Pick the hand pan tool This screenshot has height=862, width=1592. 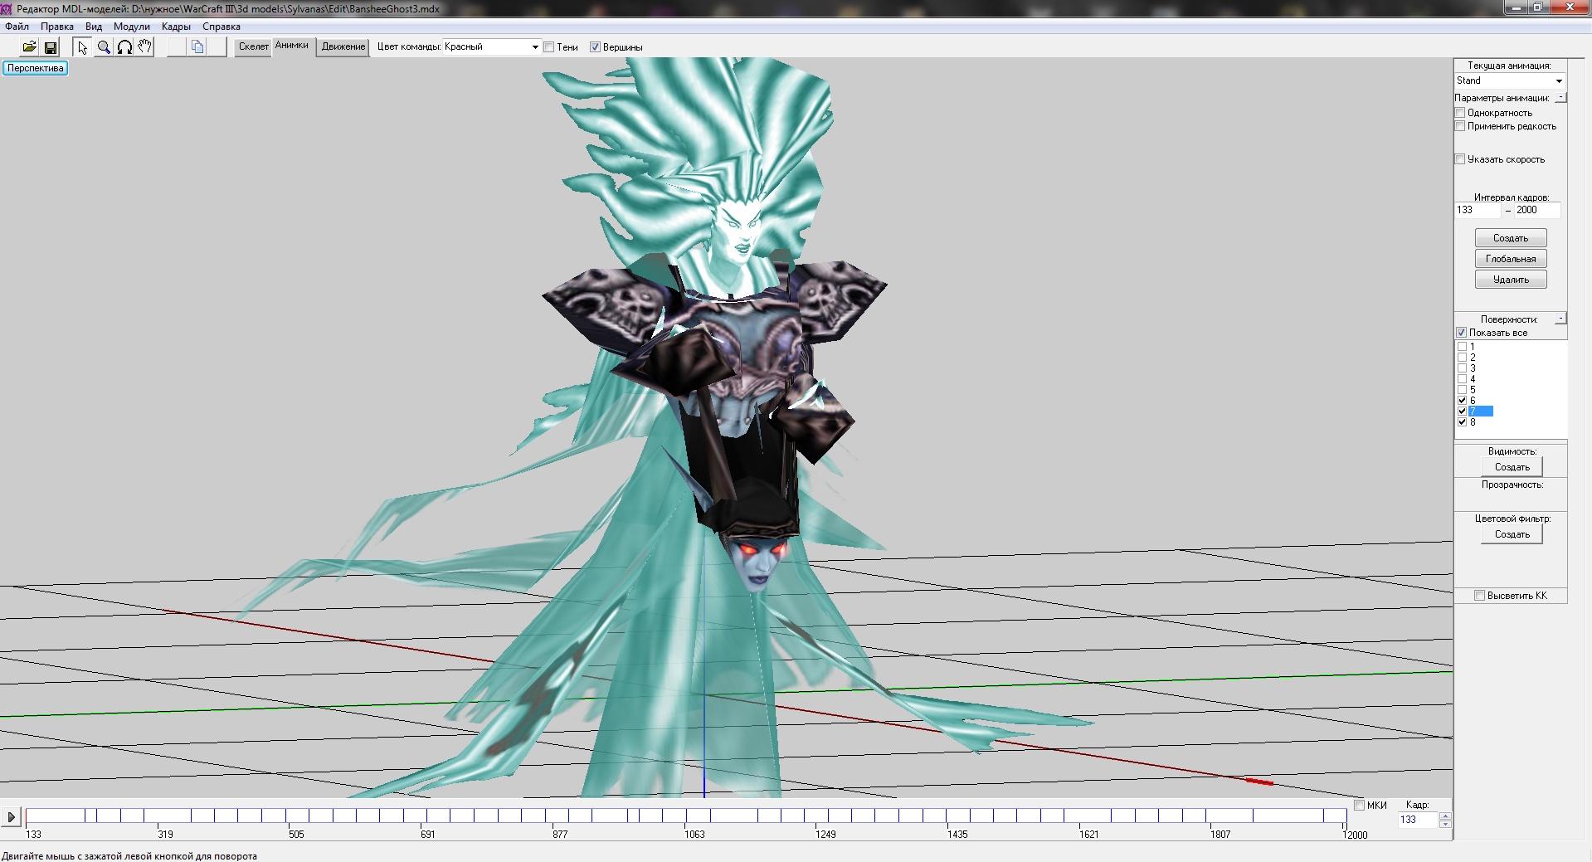145,47
